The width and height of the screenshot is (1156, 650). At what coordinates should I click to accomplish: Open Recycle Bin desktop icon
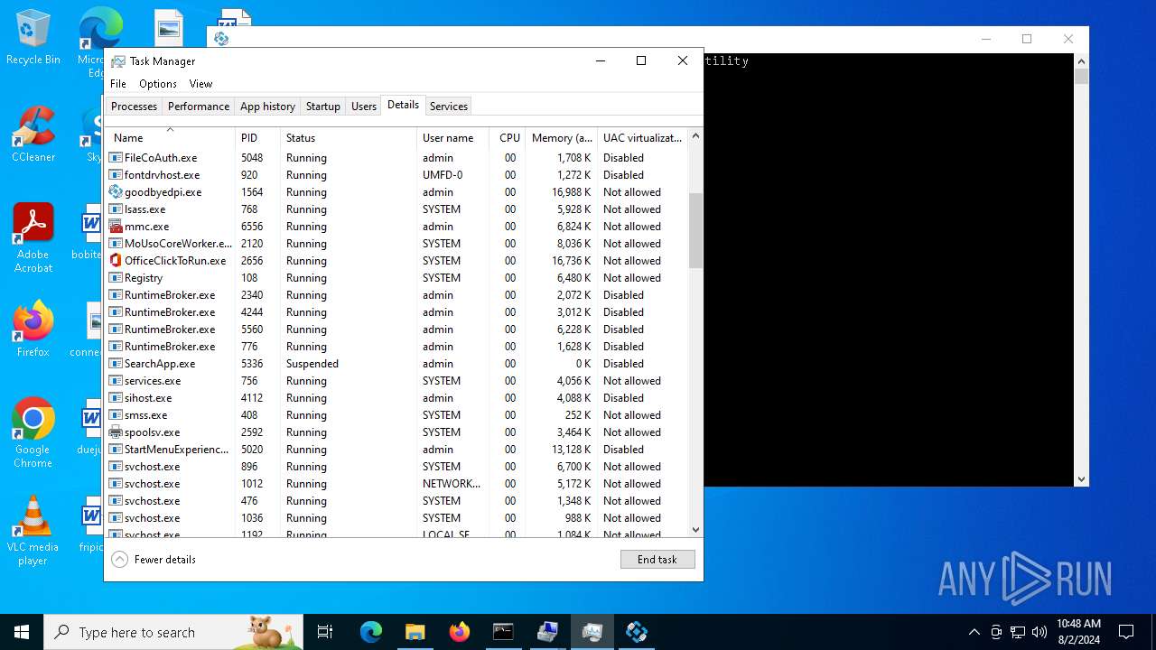pyautogui.click(x=33, y=37)
